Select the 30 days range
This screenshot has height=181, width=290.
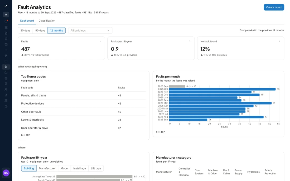tap(25, 31)
